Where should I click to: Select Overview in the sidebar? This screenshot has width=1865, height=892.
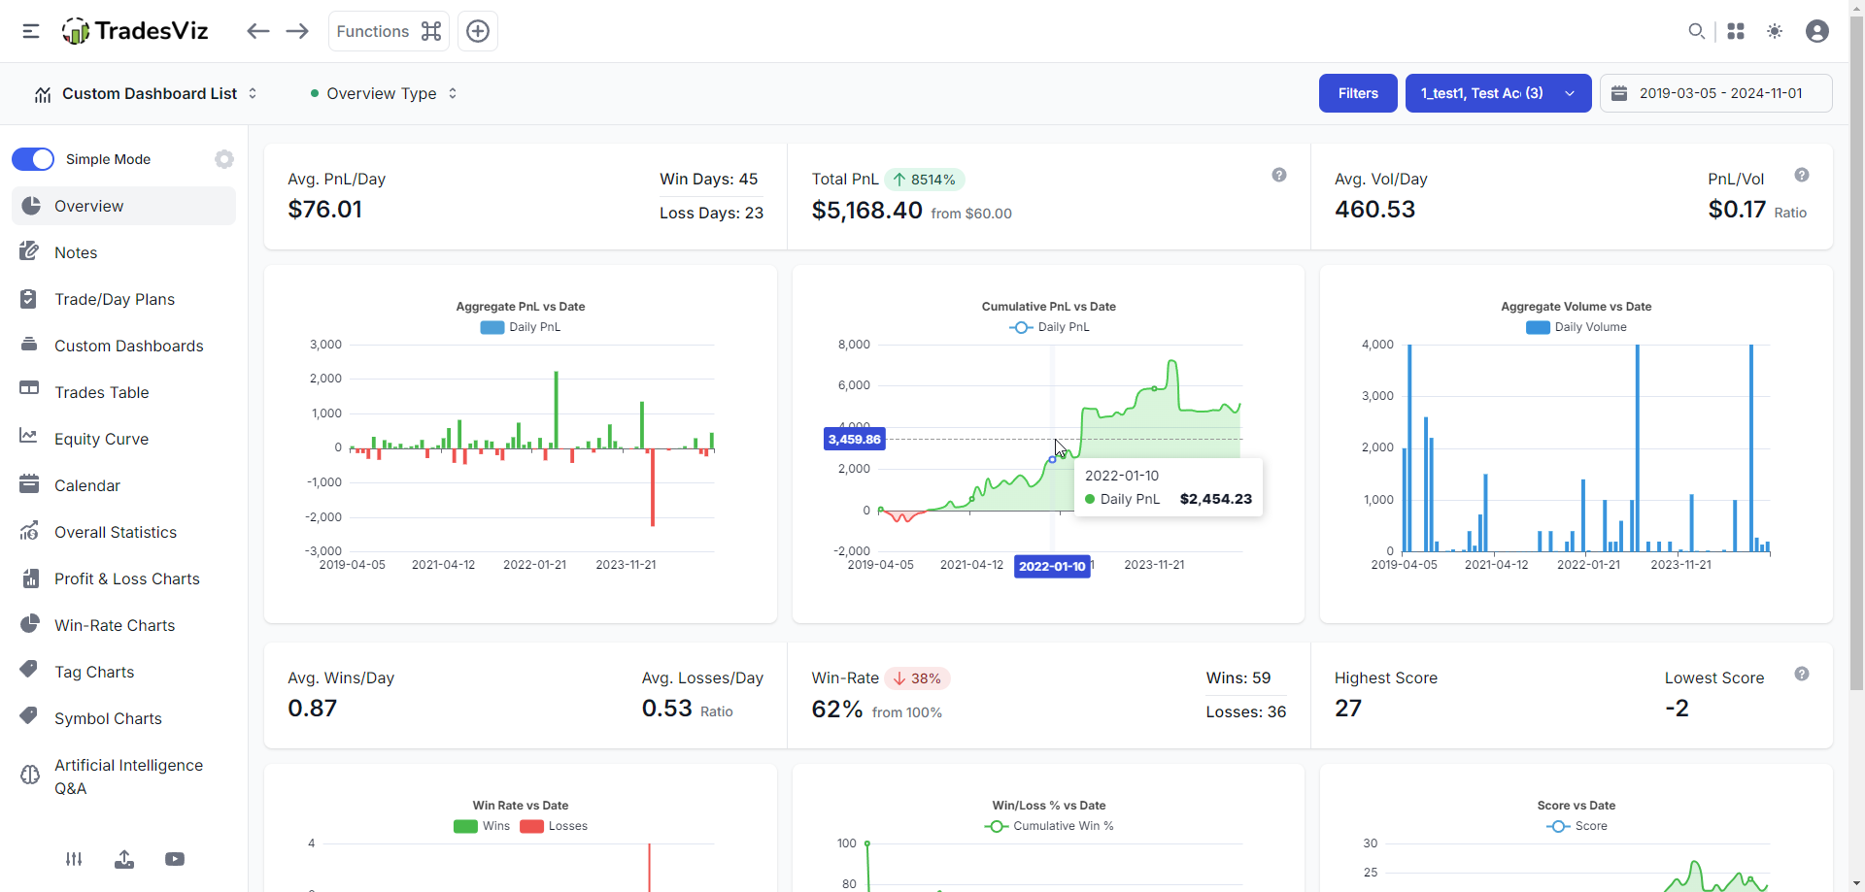point(123,206)
